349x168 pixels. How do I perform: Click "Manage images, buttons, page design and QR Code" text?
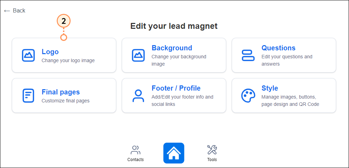pos(290,101)
